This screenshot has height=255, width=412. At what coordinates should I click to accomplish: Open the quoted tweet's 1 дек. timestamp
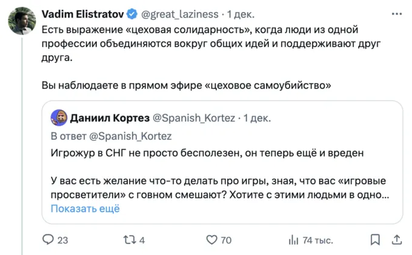[257, 117]
